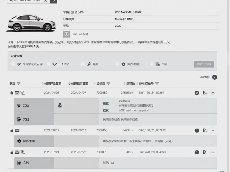Click the filter icon beside 经销商 column

point(108,84)
